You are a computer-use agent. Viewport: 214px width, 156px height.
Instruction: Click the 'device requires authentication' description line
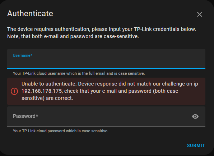(102, 29)
